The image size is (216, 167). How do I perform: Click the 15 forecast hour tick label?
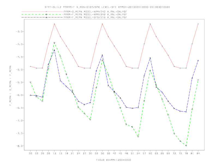60,153
